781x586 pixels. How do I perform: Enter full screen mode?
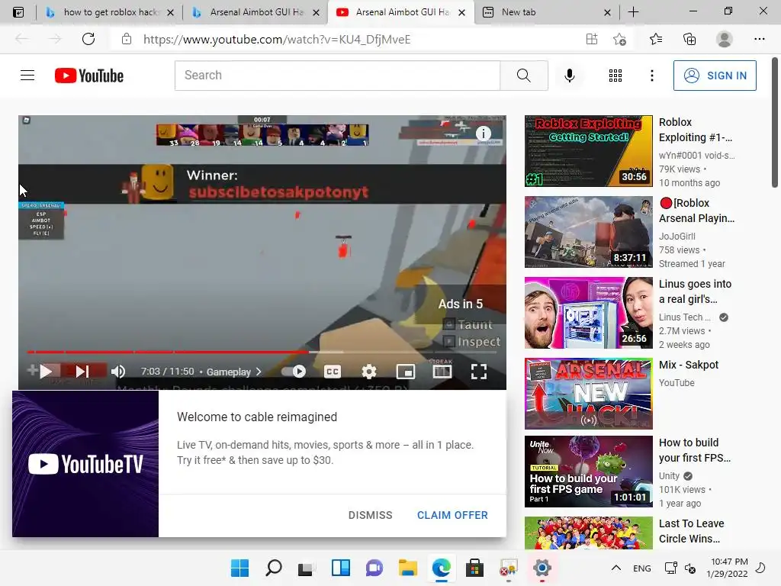(x=479, y=372)
